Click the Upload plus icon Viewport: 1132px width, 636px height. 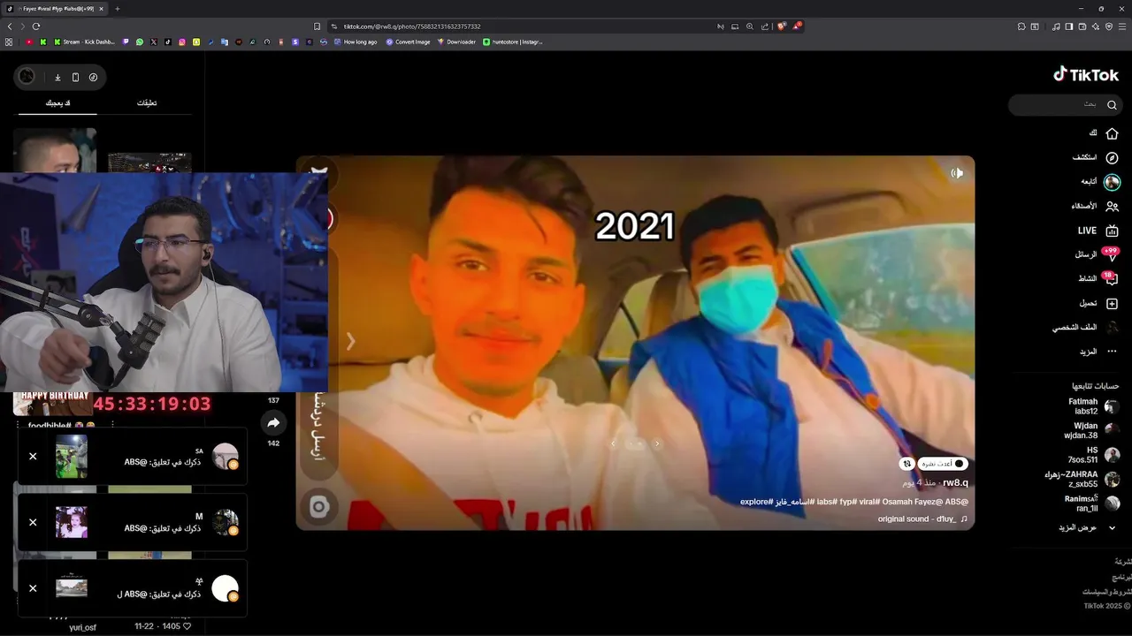(x=1112, y=303)
